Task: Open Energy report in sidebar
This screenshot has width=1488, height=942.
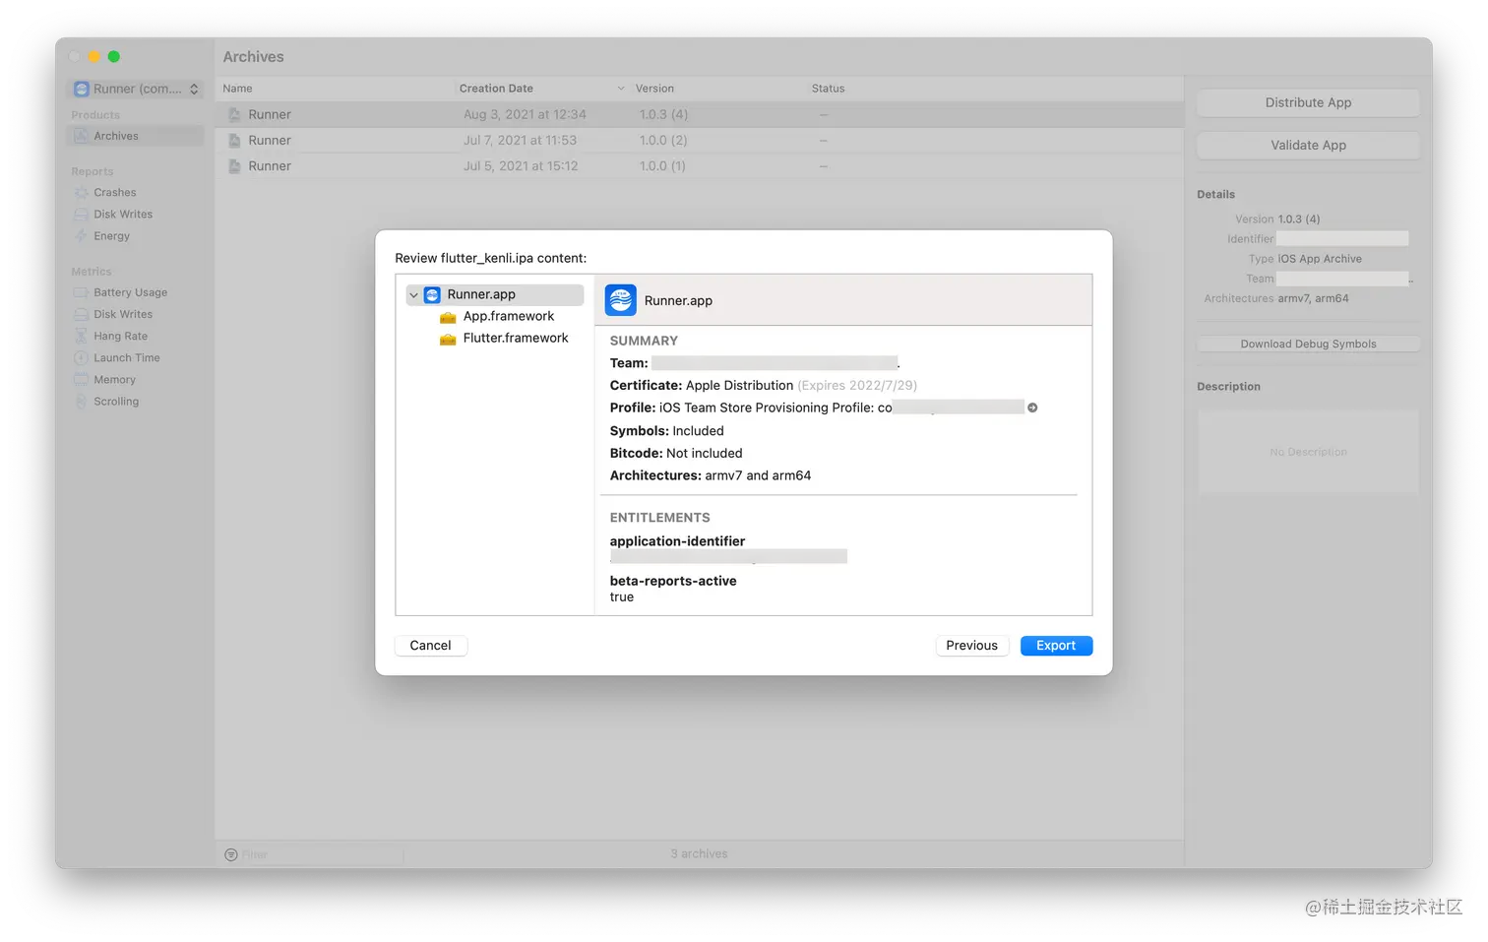Action: [x=135, y=236]
